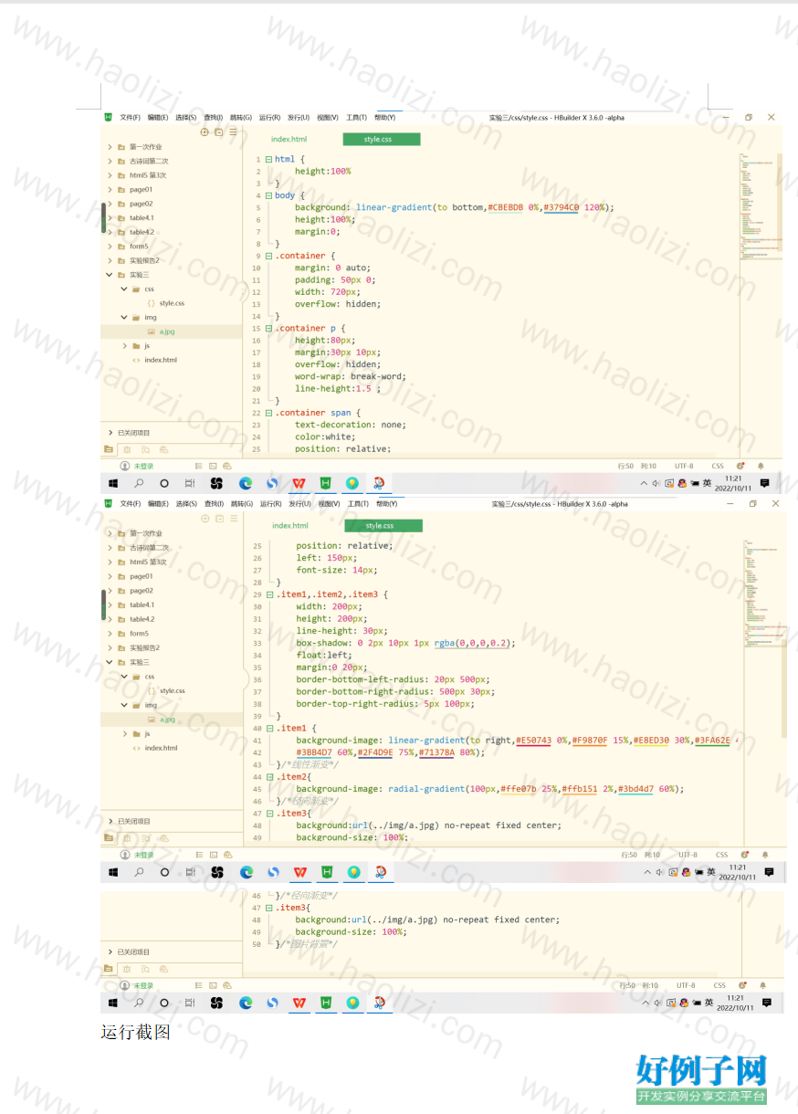This screenshot has height=1114, width=798.
Task: Click the locate-file target icon in top screenshot's project panel
Action: (x=205, y=132)
